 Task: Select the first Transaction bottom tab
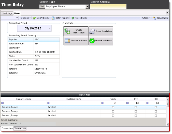coord(7,128)
